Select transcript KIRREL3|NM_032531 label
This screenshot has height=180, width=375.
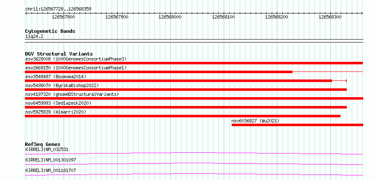point(47,150)
